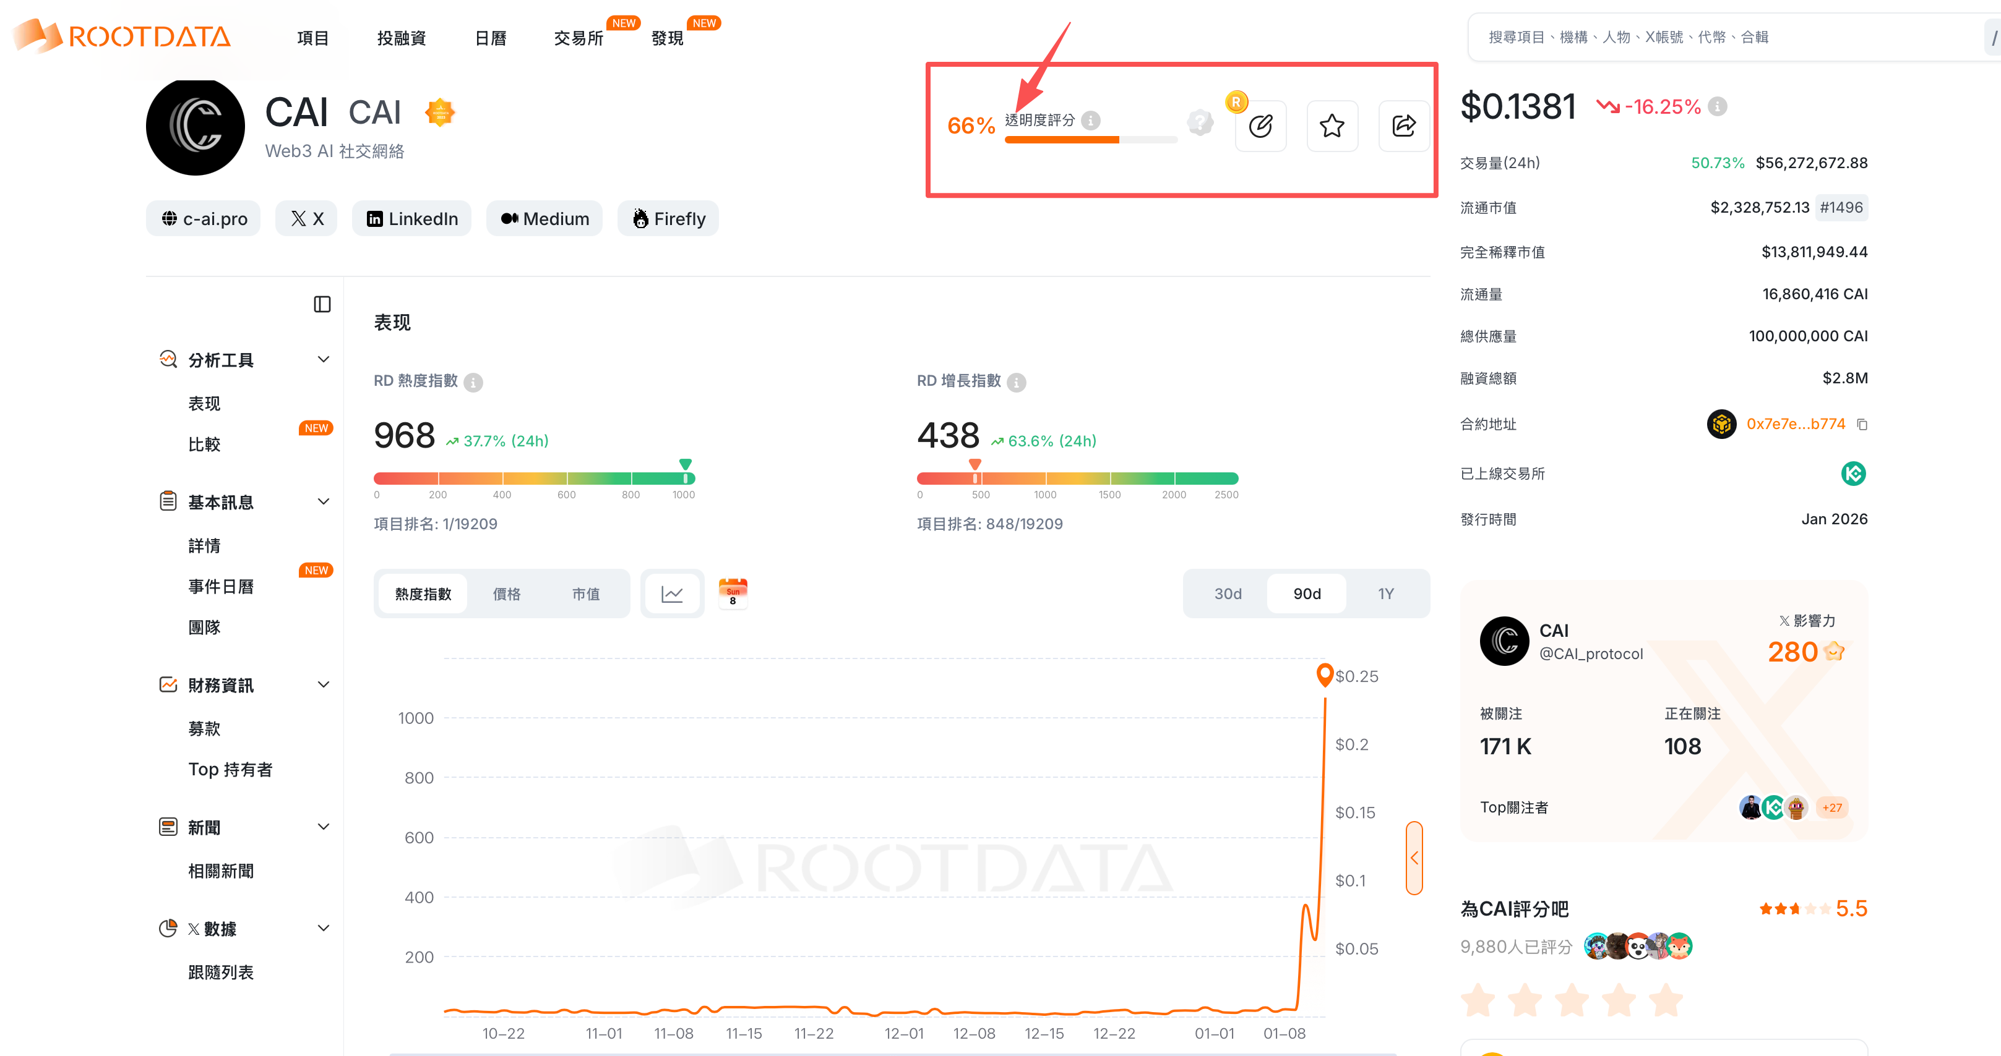Open the c-ai.pro website link
Screen dimensions: 2001x1056
click(204, 219)
